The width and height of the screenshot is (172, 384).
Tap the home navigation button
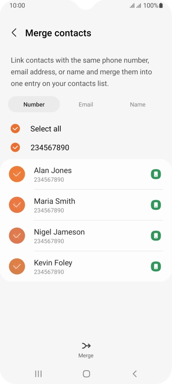pos(86,374)
